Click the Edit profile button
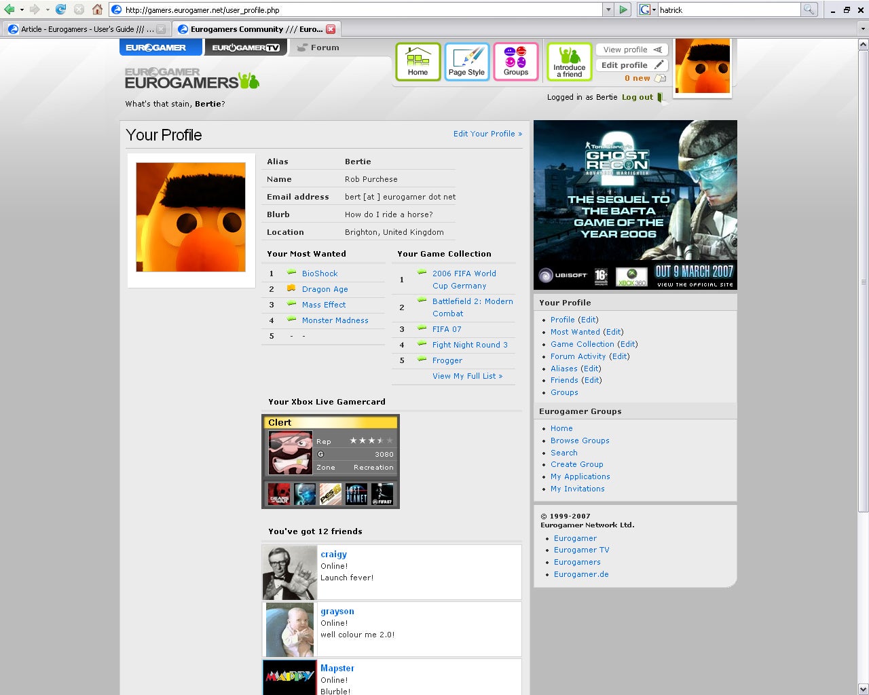Screen dimensions: 869x695 click(632, 65)
